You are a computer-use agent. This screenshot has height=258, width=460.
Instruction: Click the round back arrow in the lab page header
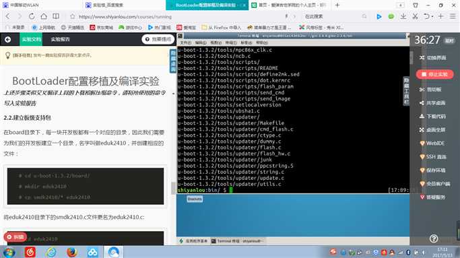click(8, 39)
